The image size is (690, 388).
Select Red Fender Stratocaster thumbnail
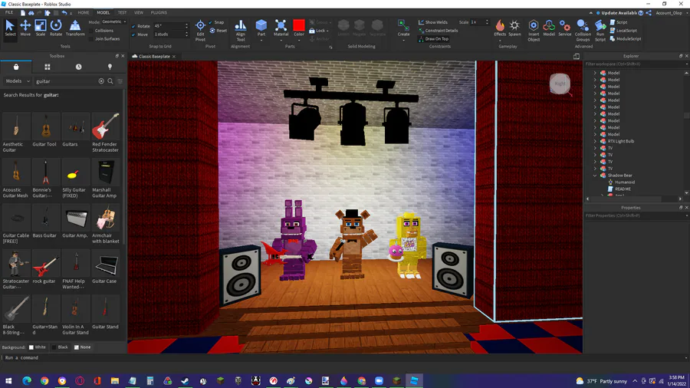[x=106, y=126]
